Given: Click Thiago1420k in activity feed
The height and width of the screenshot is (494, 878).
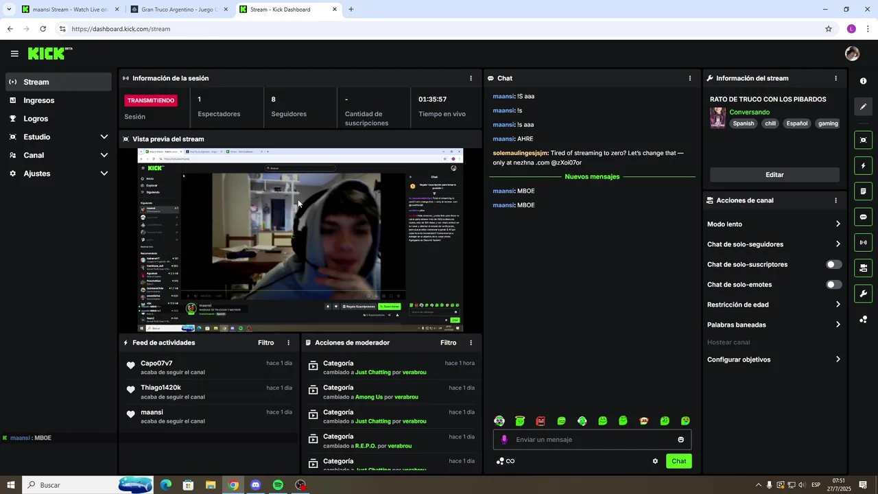Looking at the screenshot, I should coord(161,388).
